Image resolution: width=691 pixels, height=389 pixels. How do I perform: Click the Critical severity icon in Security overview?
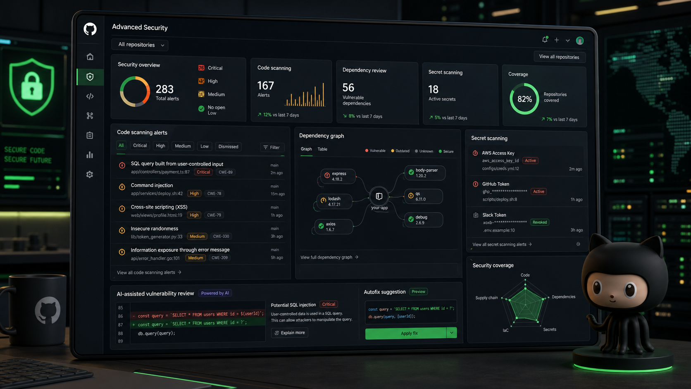tap(201, 68)
